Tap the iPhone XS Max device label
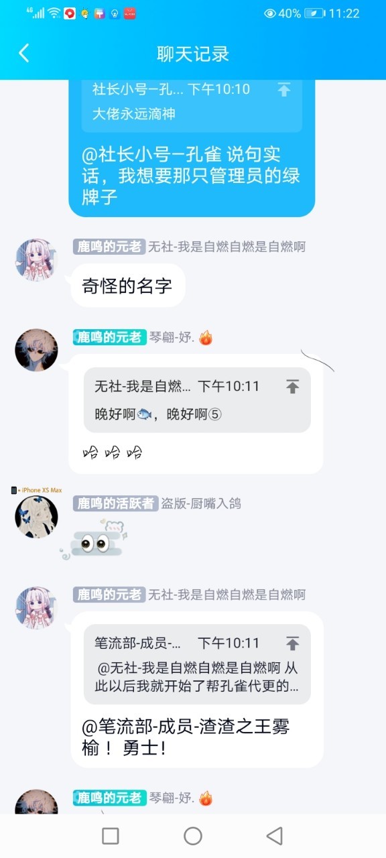Screen dimensions: 386x858 coord(37,490)
